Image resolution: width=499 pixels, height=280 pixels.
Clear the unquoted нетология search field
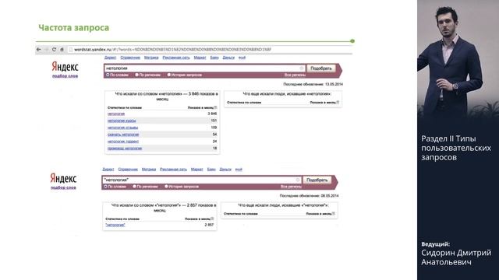point(302,68)
